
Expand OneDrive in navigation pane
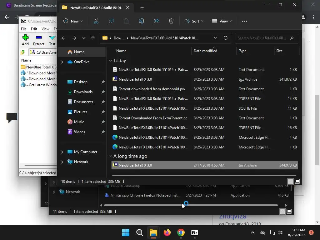click(62, 62)
